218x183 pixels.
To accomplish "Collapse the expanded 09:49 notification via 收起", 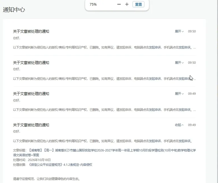I will [179, 125].
